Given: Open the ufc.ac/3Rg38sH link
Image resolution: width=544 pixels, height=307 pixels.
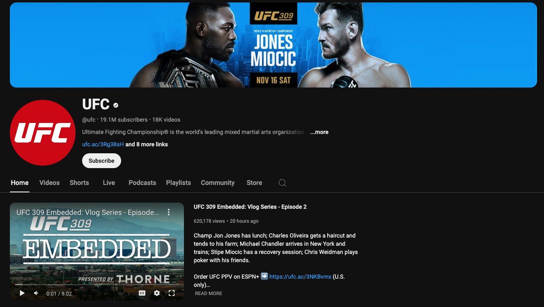Looking at the screenshot, I should click(103, 144).
